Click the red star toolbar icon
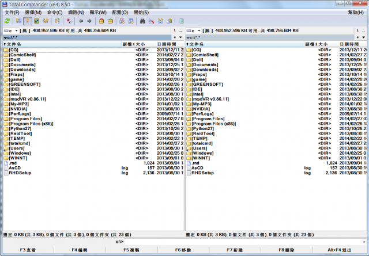Viewport: 369px width, 256px height. pos(69,21)
